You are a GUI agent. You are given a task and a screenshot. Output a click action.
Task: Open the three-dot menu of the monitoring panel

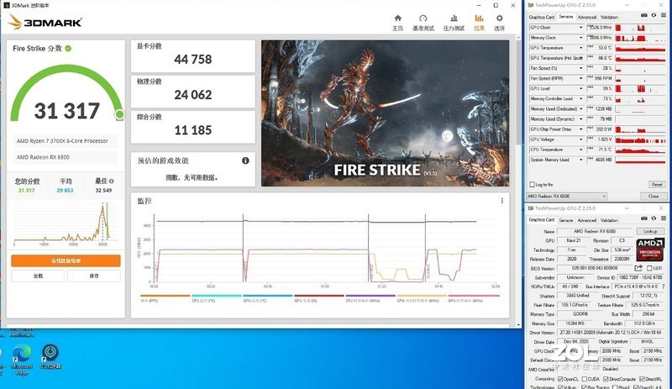click(x=501, y=201)
